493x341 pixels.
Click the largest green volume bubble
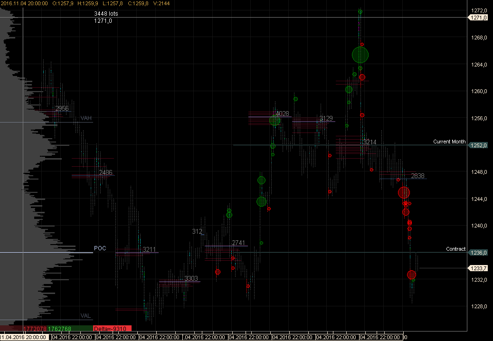point(360,55)
